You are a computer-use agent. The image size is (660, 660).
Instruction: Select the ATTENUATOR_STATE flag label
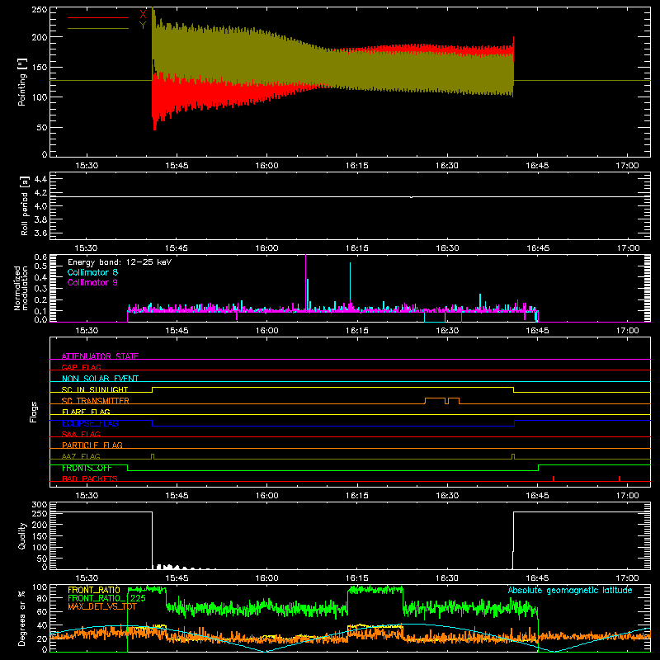100,356
